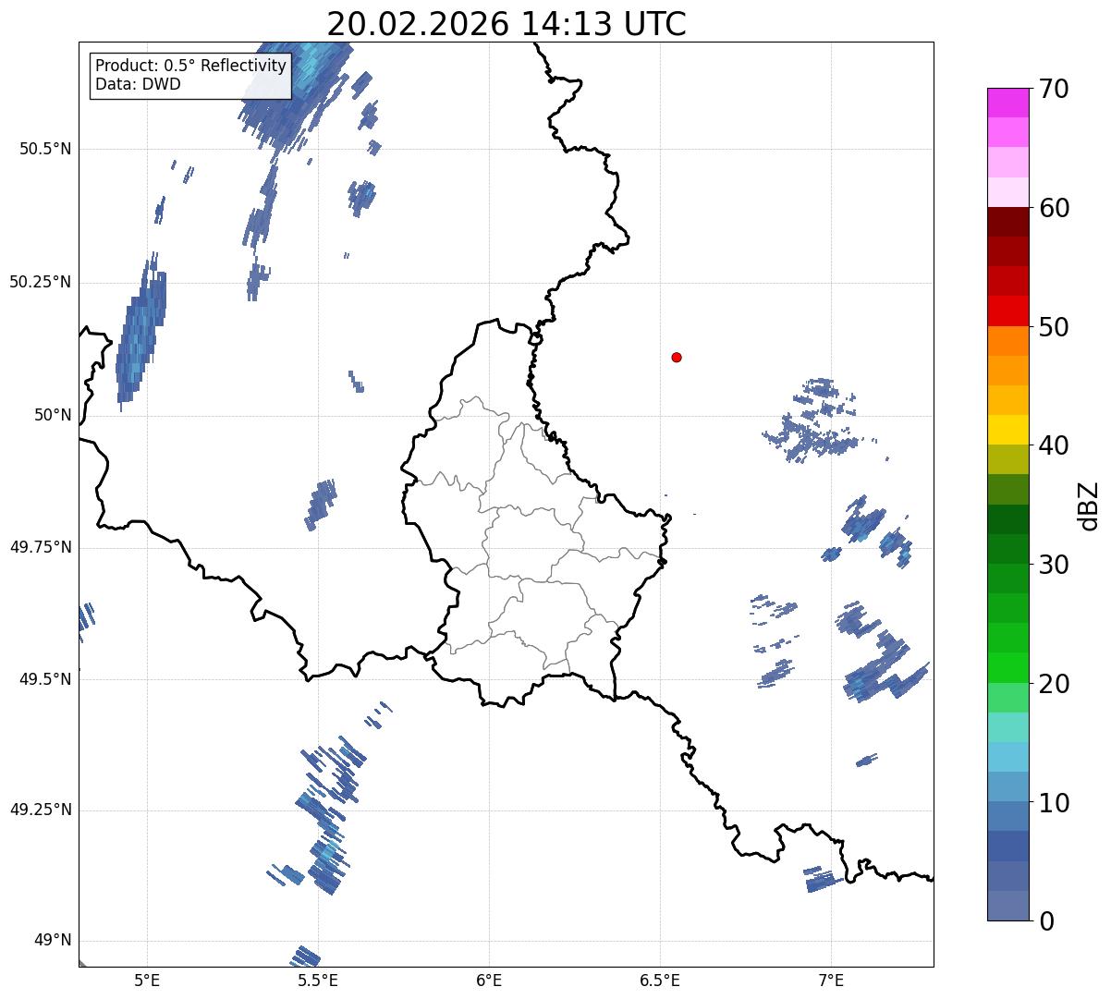Click the 5°E longitude label
Viewport: 1111px width, 999px height.
(147, 980)
